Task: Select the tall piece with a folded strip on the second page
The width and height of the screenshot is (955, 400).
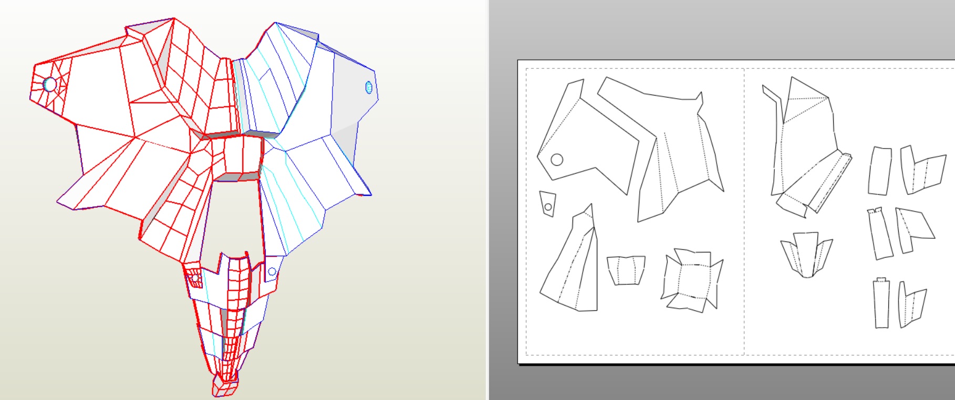Action: tap(806, 148)
